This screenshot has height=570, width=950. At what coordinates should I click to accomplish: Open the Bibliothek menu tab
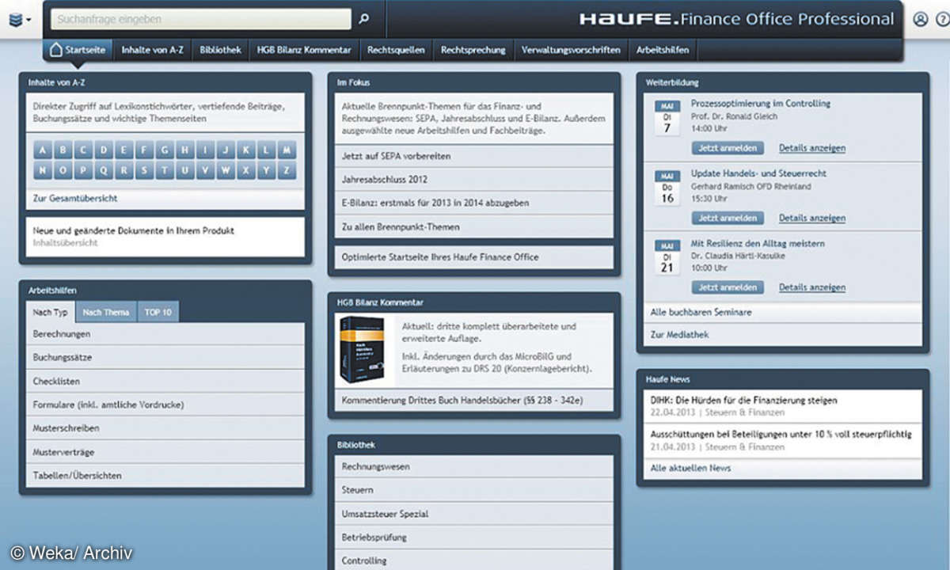[220, 50]
